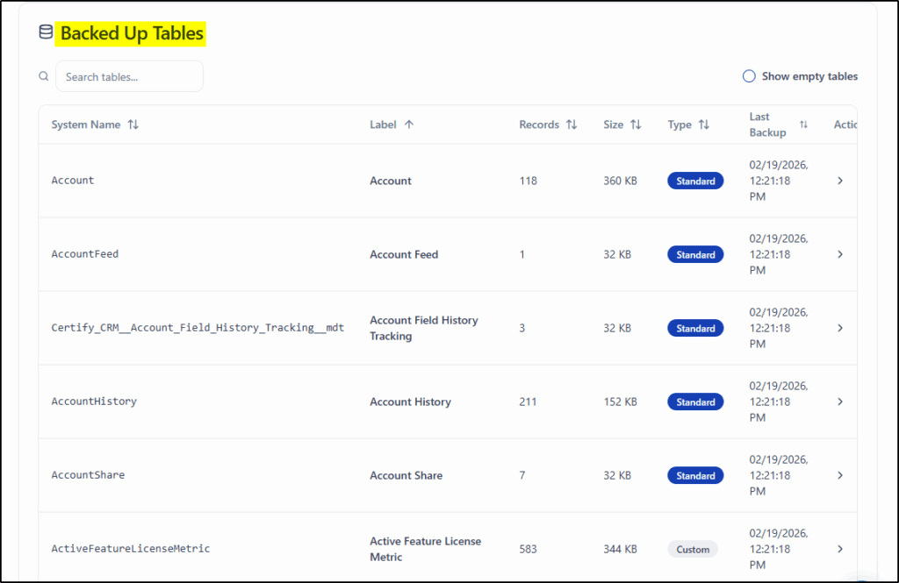
Task: Select the Account Feed label
Action: pos(404,254)
